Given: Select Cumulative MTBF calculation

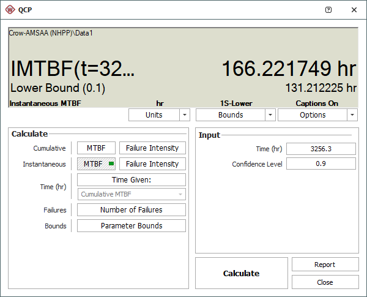Looking at the screenshot, I should 96,148.
